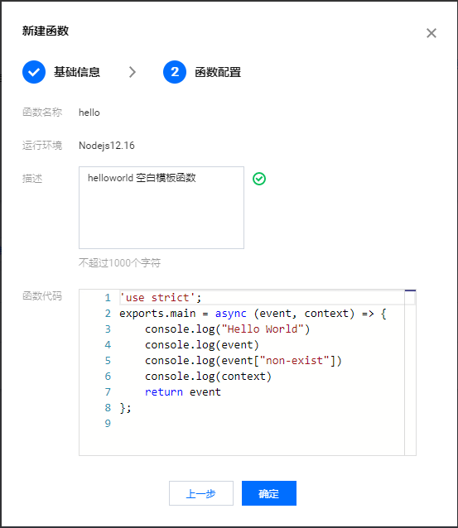Click into the 描述 text area

click(x=162, y=208)
